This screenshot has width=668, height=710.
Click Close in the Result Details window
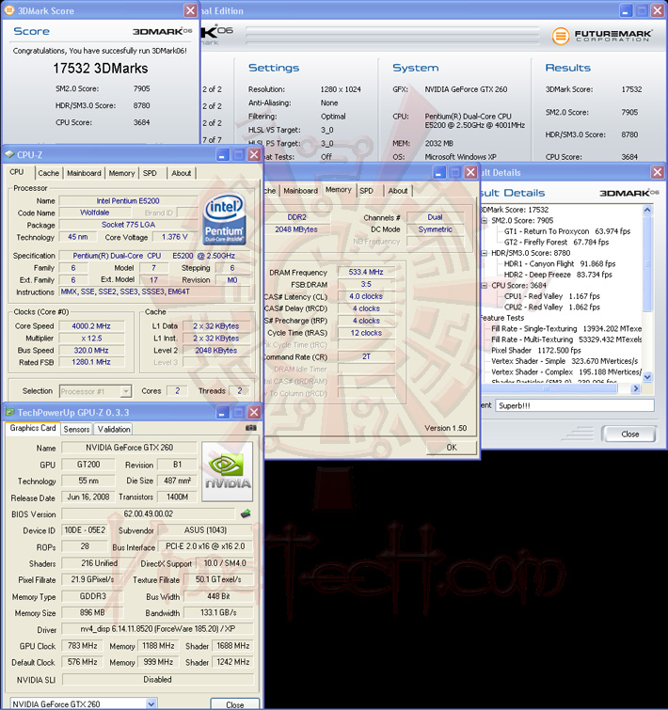(630, 434)
